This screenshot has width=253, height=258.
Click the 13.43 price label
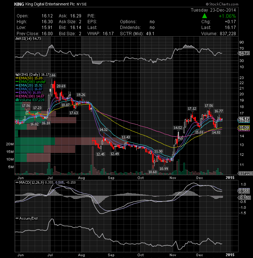pyautogui.click(x=126, y=137)
